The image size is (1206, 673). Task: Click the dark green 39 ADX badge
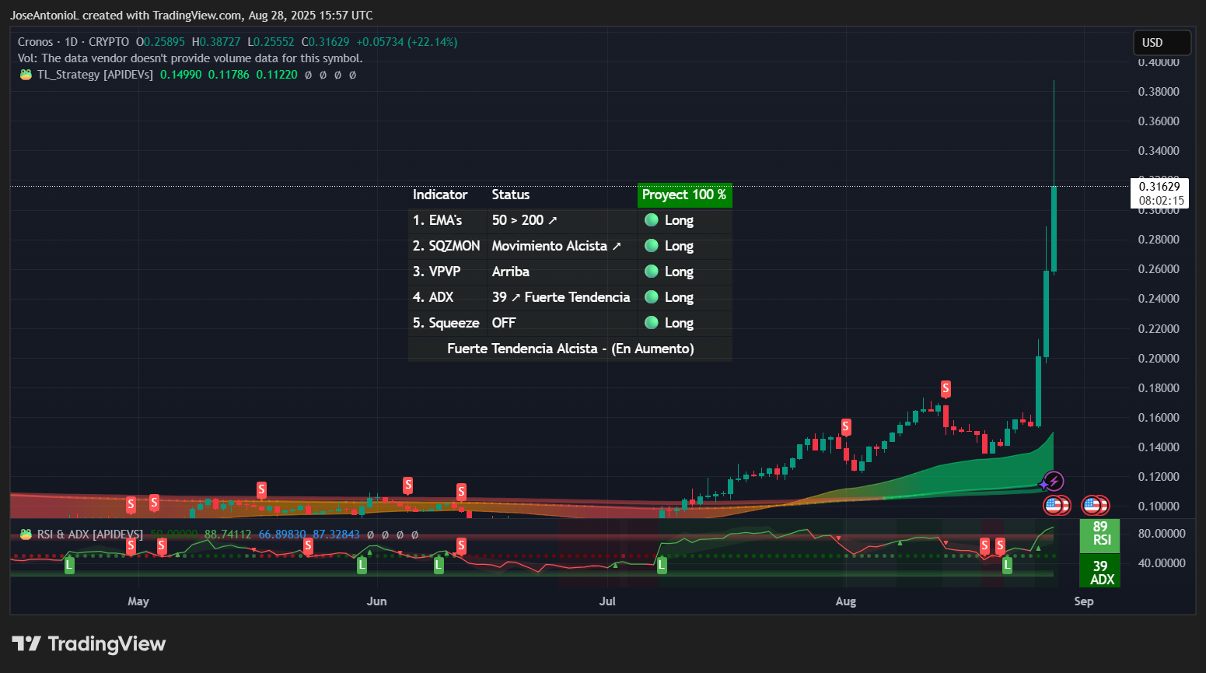[1099, 574]
